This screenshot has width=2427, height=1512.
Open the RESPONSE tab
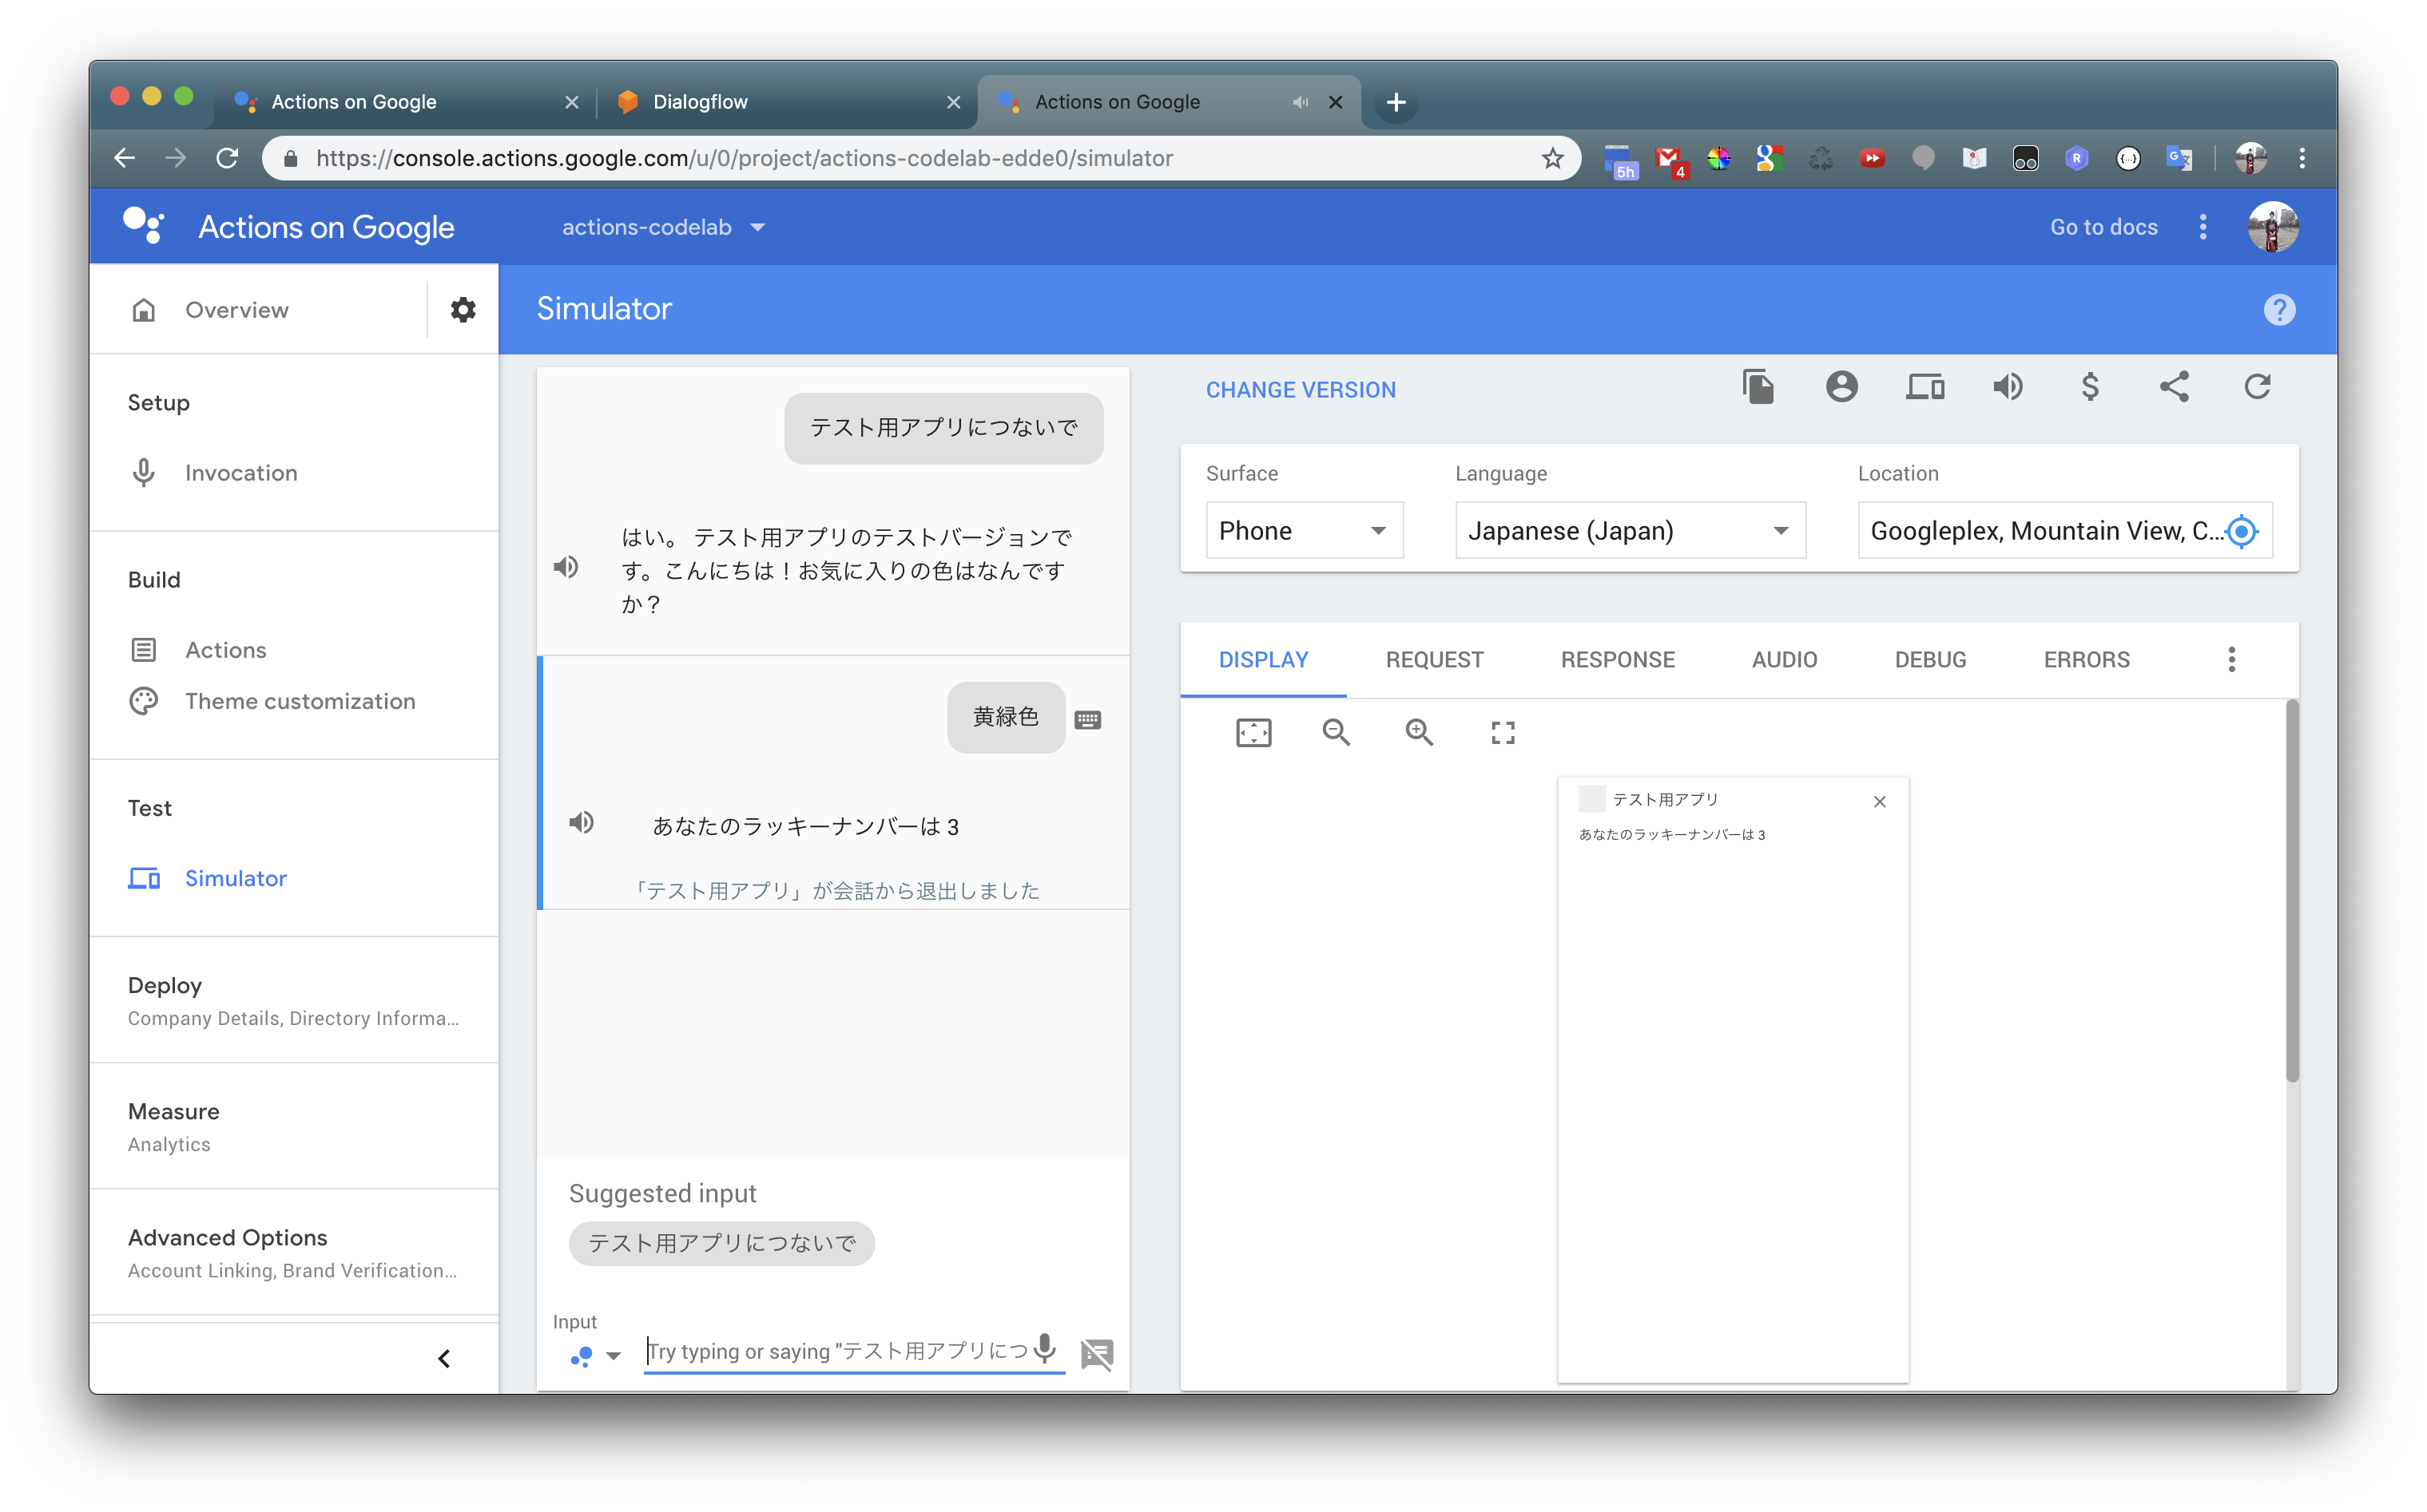1617,659
